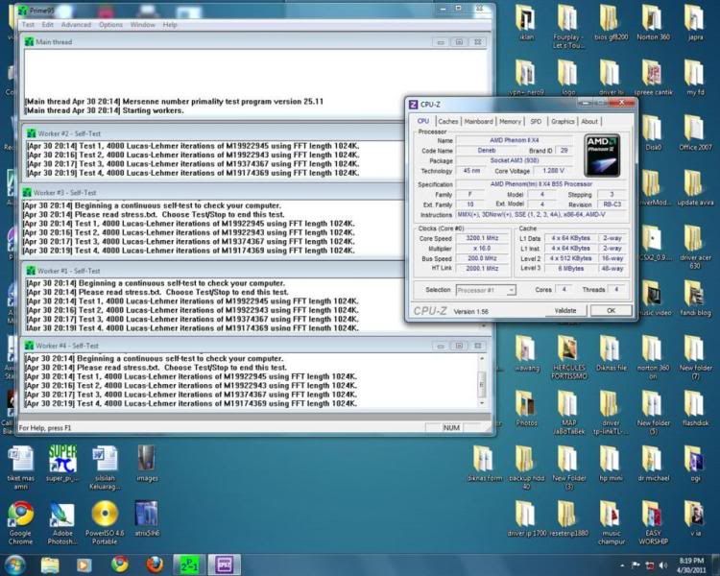Maximize the Worker #4 Self-Test child window

click(459, 346)
